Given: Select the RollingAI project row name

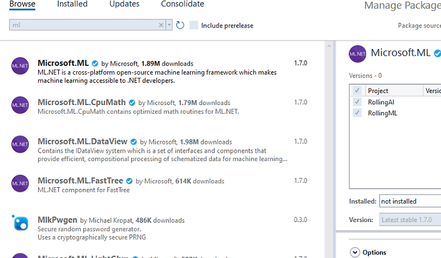Looking at the screenshot, I should [381, 102].
